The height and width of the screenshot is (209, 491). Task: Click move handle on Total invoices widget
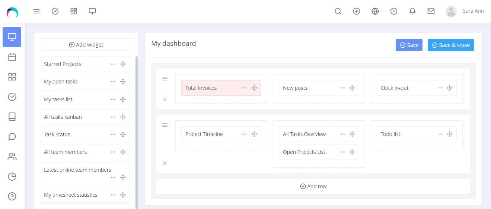[254, 88]
